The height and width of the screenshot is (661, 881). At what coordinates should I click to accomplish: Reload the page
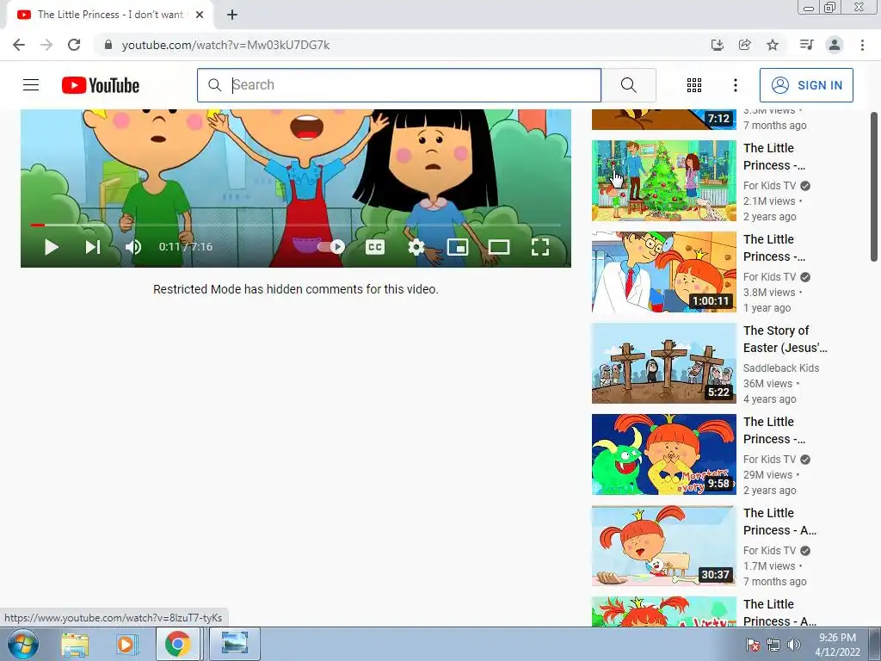(74, 45)
